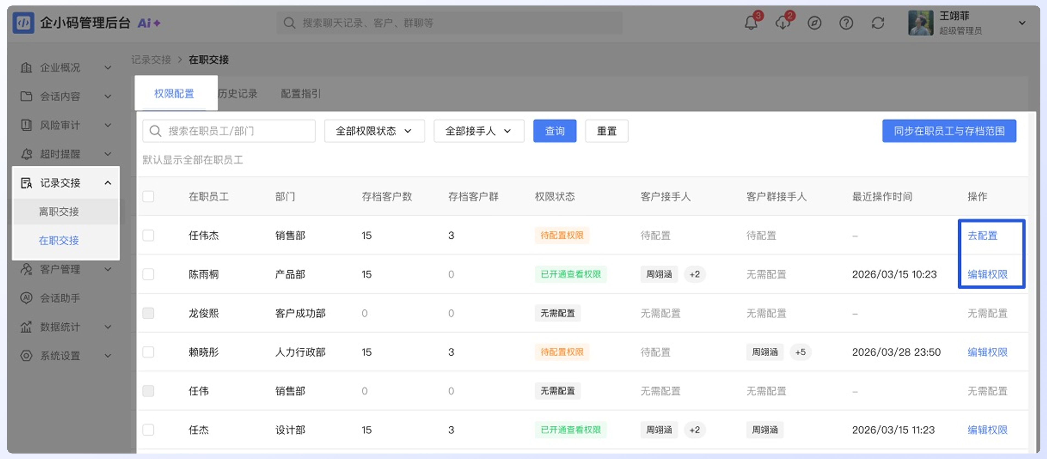Click the refresh icon in header
This screenshot has width=1047, height=459.
point(878,23)
